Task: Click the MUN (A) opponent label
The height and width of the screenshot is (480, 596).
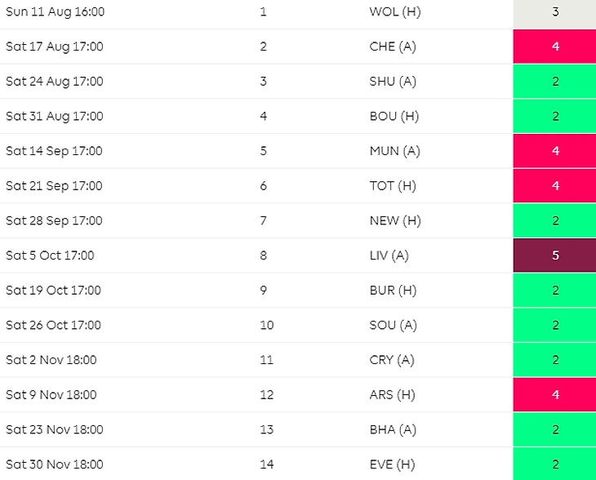Action: tap(395, 151)
